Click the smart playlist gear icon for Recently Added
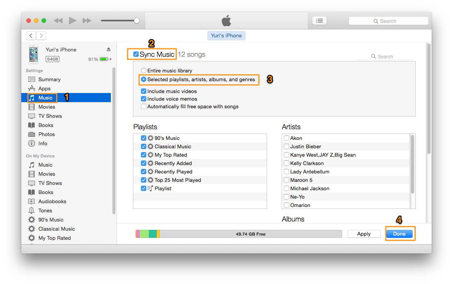 click(150, 163)
